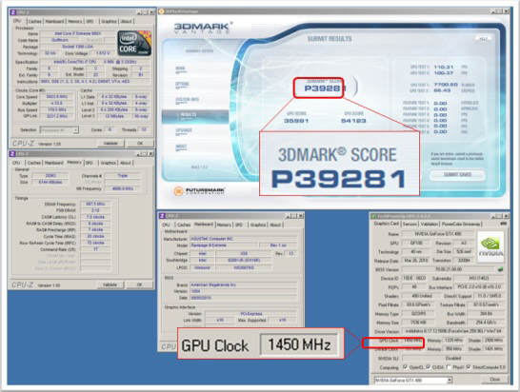Toggle the PhysX checkbox in GPU-Z

coord(449,367)
